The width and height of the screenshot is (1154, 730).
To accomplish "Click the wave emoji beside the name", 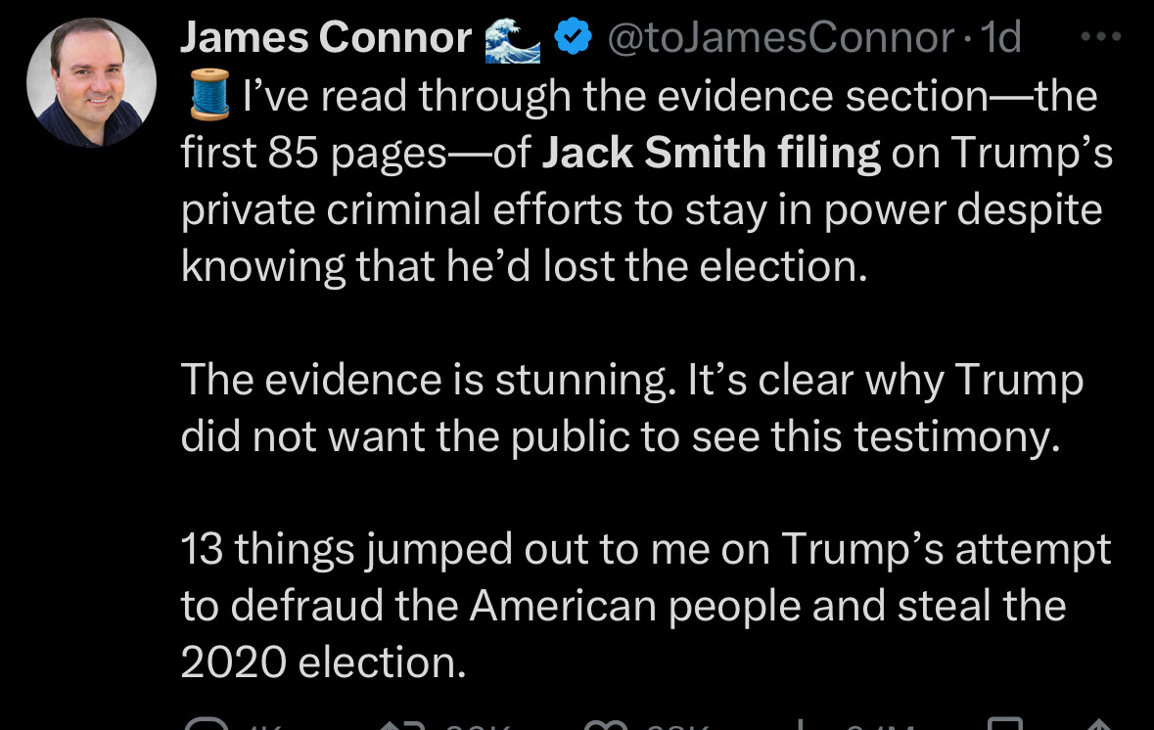I will tap(512, 38).
